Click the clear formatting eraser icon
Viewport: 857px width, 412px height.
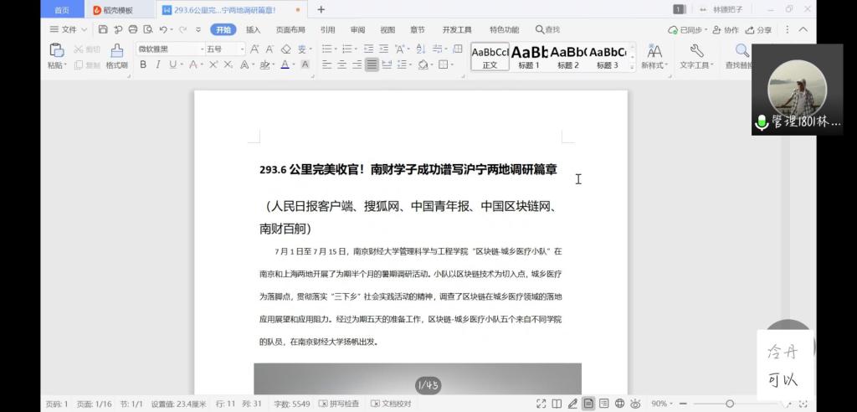(x=285, y=49)
